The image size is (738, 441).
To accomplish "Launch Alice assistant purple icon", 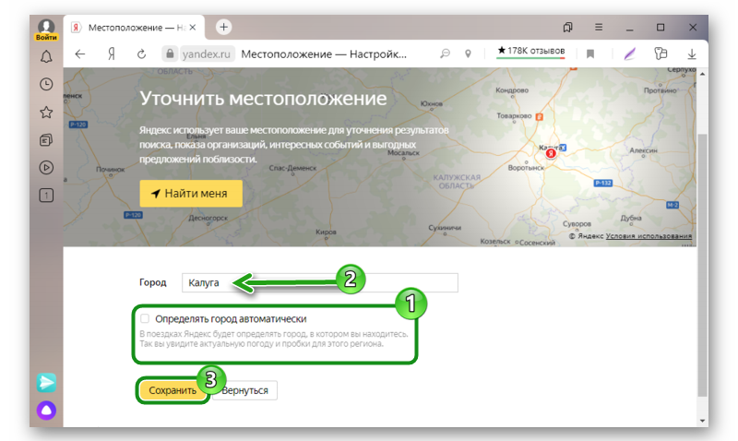I will (x=46, y=411).
